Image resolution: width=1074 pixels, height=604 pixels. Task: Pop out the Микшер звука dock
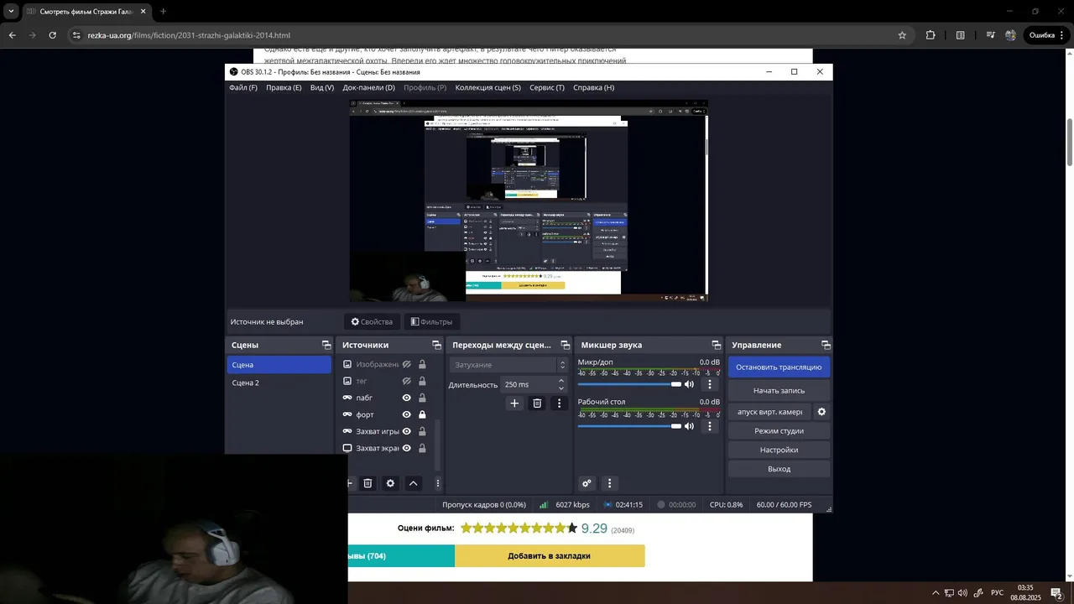[716, 345]
